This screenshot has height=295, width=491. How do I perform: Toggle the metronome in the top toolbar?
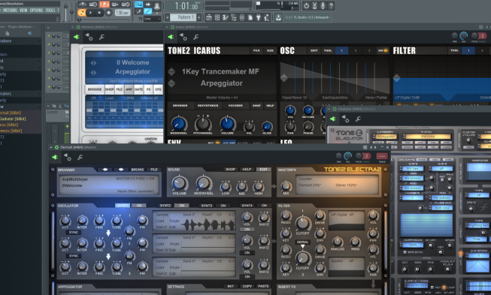[83, 5]
